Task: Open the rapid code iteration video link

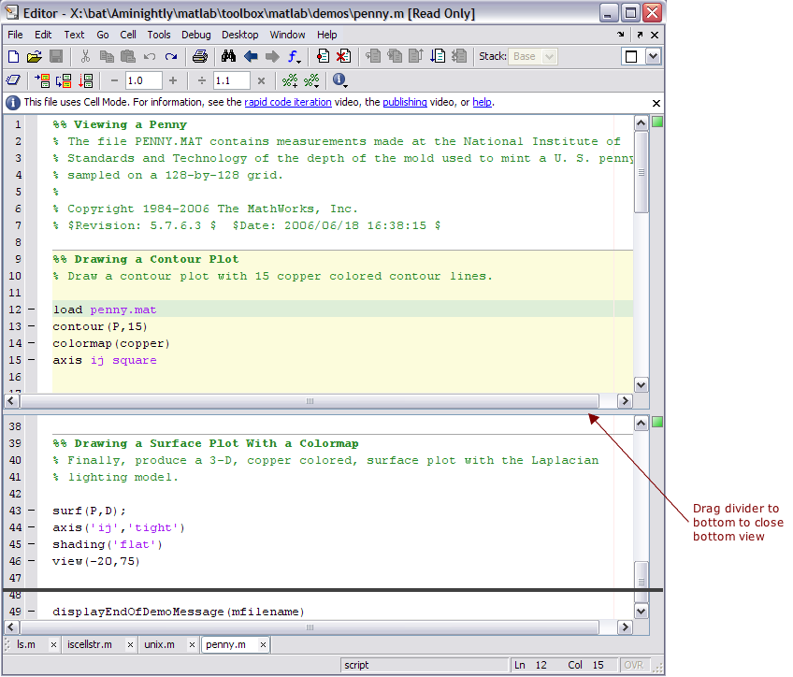Action: click(288, 103)
